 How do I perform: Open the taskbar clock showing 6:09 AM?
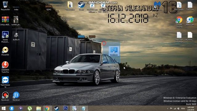click(x=191, y=109)
